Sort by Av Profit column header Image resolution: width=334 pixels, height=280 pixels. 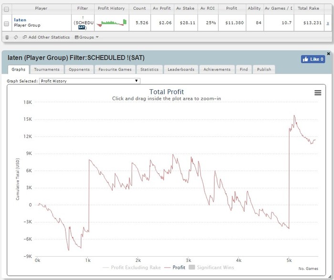(x=162, y=9)
